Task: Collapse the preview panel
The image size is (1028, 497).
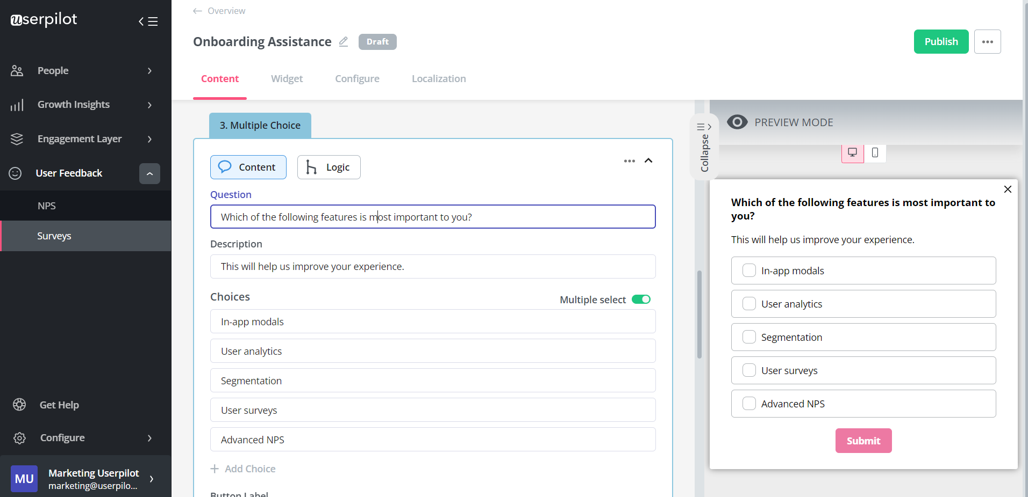Action: pos(704,147)
